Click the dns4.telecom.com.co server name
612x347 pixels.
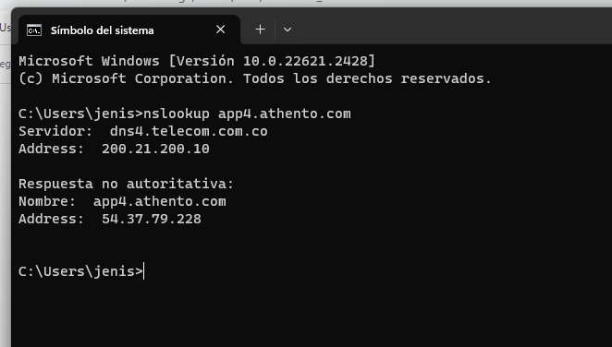(x=189, y=131)
